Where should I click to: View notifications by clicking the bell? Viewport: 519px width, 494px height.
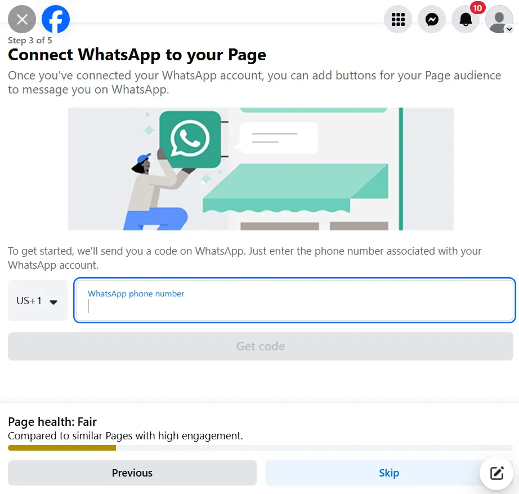pyautogui.click(x=466, y=19)
